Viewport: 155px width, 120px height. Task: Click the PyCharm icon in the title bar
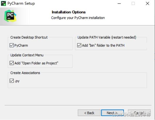pyautogui.click(x=4, y=4)
